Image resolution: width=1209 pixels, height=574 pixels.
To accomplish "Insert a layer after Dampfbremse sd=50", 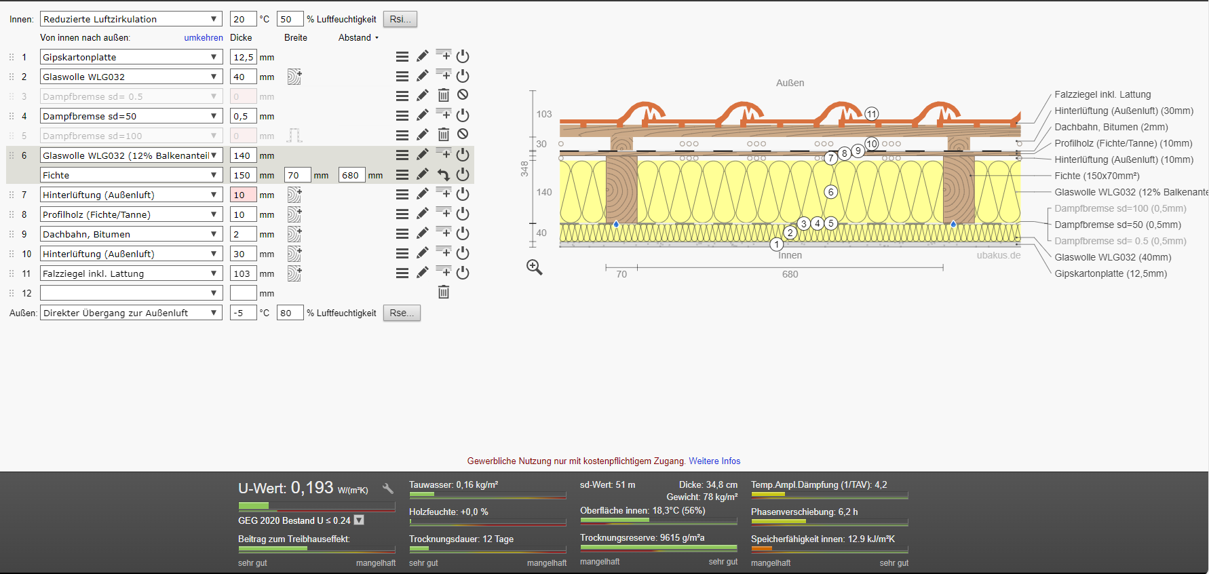I will click(x=443, y=115).
